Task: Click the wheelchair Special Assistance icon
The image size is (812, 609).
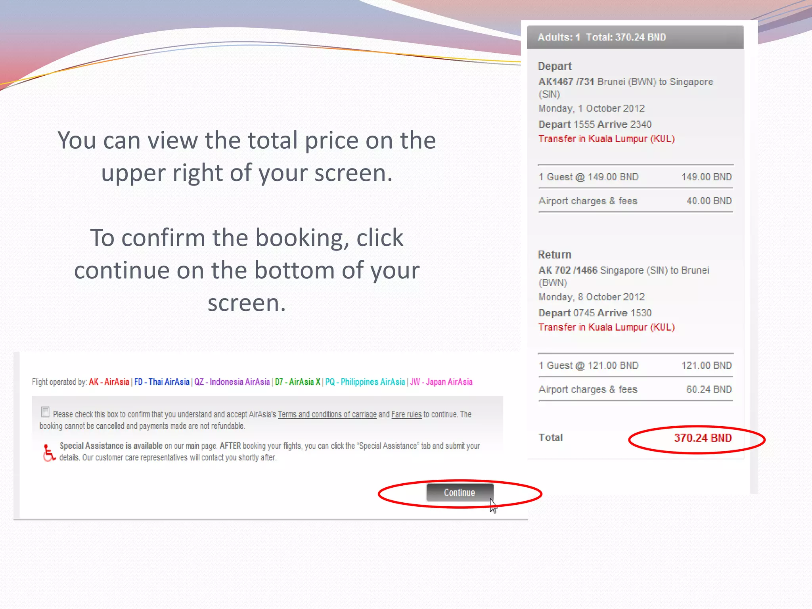Action: coord(49,453)
